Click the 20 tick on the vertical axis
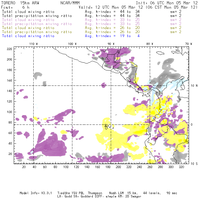 tap(10, 154)
